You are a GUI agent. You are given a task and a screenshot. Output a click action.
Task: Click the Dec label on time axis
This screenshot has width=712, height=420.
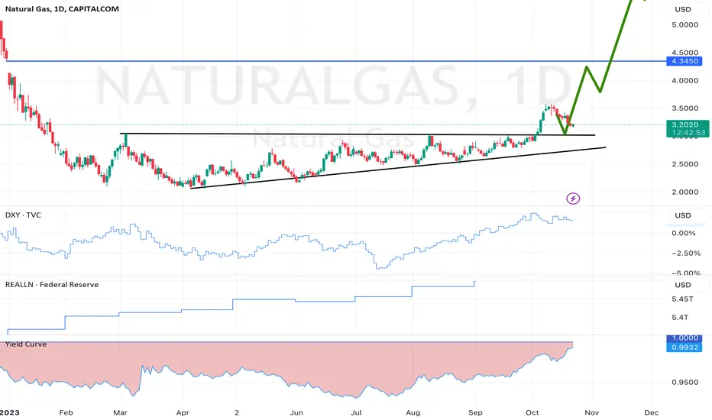click(651, 412)
